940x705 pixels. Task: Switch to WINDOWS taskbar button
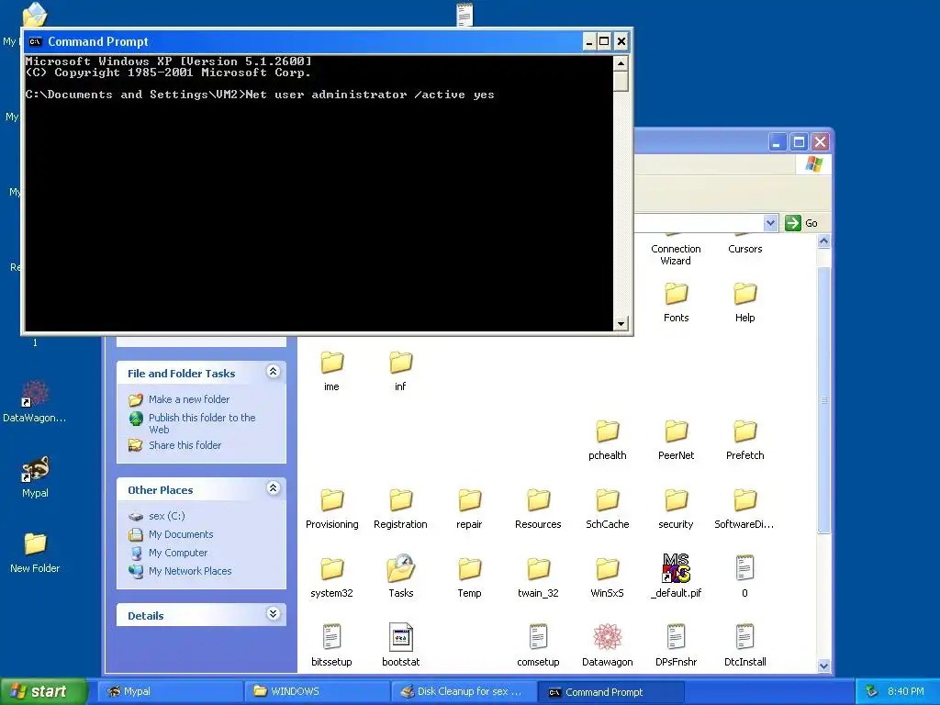pyautogui.click(x=317, y=691)
